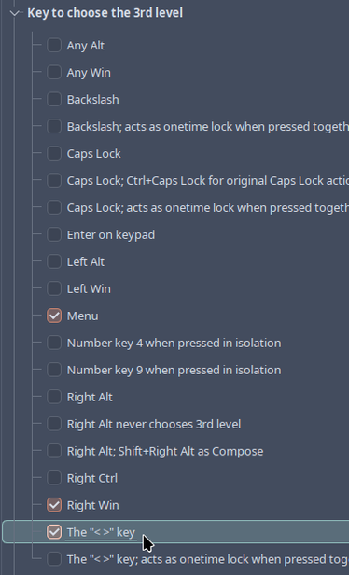Check the plain Caps Lock option
The width and height of the screenshot is (349, 575).
pos(54,154)
